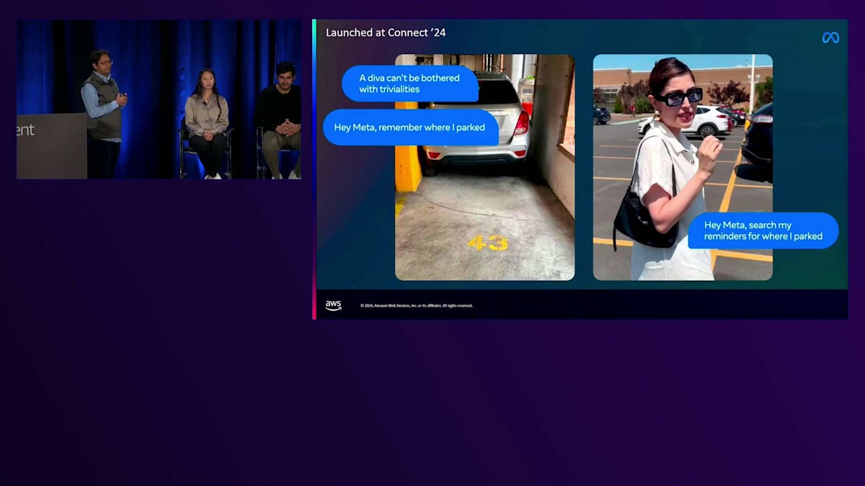
Task: Click the yellow 43 parking spot number
Action: [488, 243]
